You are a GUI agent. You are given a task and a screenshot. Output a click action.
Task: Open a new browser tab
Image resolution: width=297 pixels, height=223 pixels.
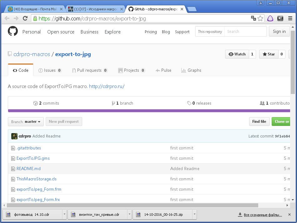(192, 9)
